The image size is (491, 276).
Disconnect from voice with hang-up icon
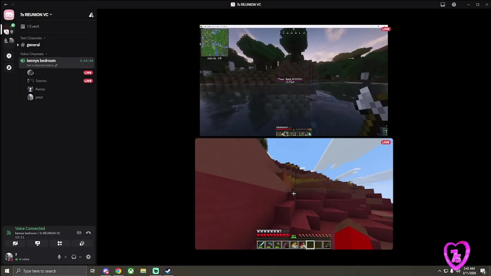pyautogui.click(x=88, y=233)
